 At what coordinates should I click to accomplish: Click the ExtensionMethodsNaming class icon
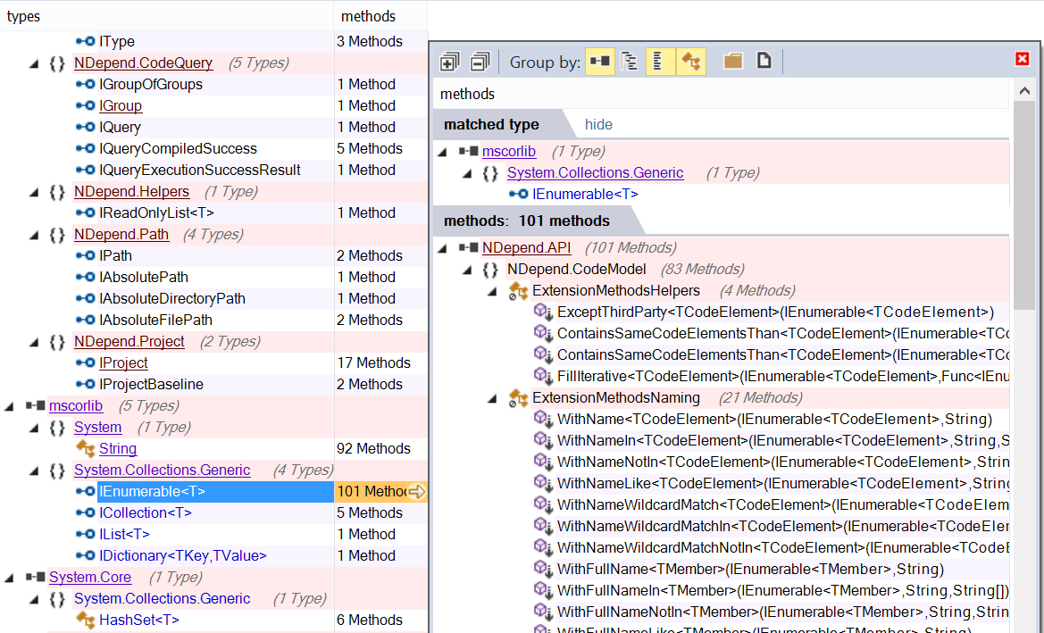pyautogui.click(x=518, y=398)
